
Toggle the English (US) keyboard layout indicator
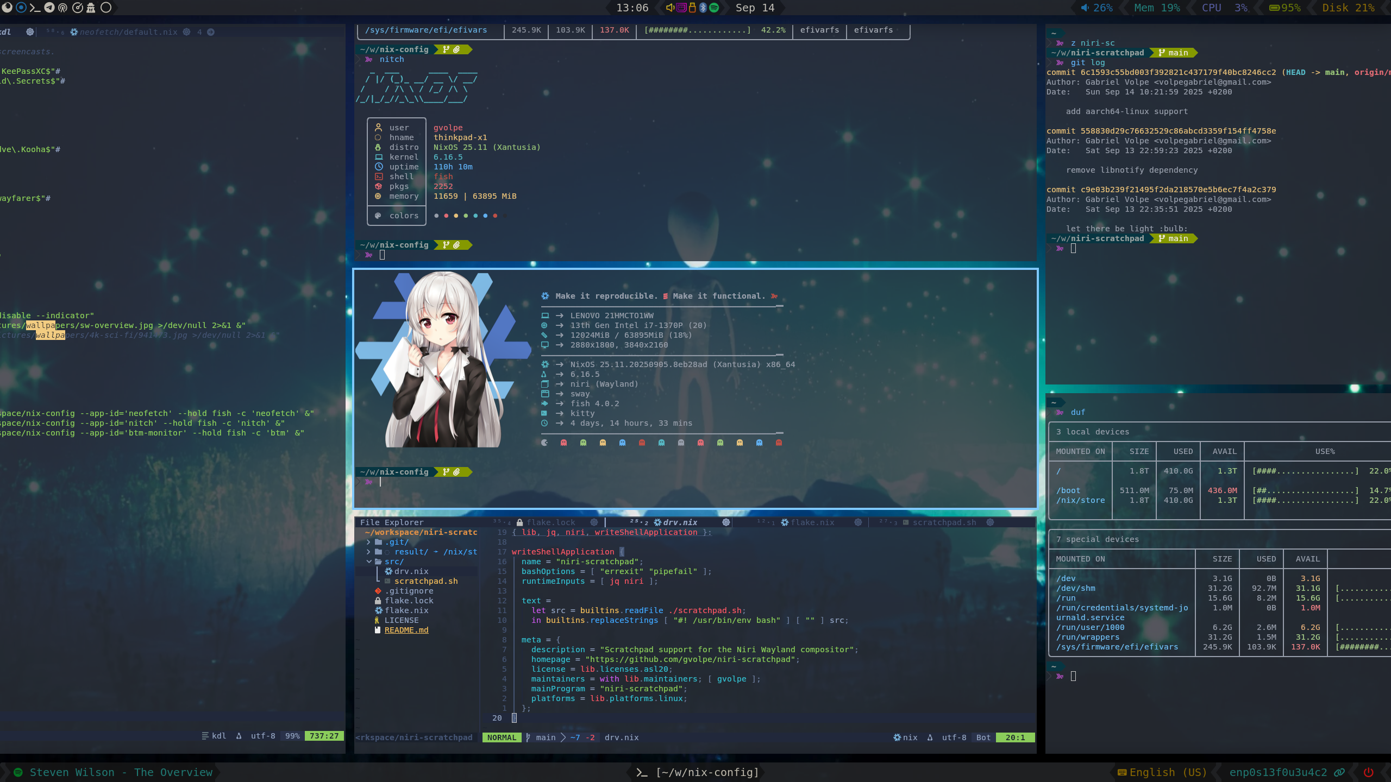(1162, 772)
